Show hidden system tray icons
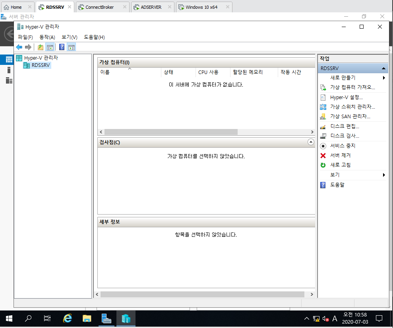Viewport: 393px width, 328px height. 306,319
